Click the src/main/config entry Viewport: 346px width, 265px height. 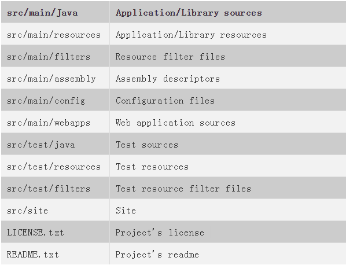46,101
